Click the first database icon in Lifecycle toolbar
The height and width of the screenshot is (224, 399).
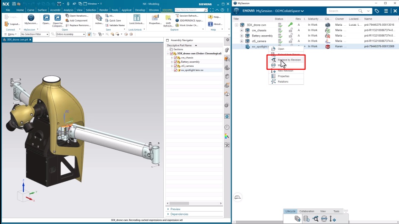[x=298, y=219]
